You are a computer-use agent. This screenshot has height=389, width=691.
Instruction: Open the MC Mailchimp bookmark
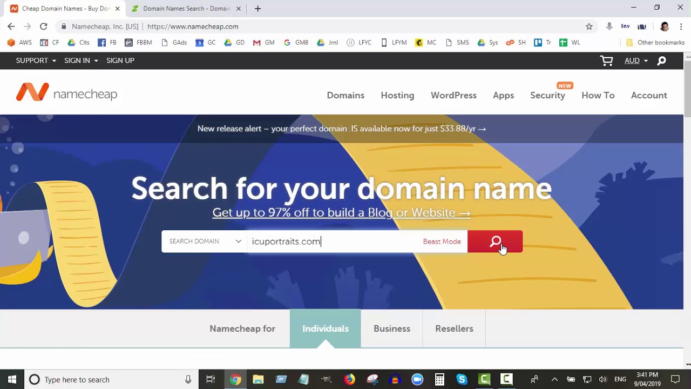[x=425, y=43]
